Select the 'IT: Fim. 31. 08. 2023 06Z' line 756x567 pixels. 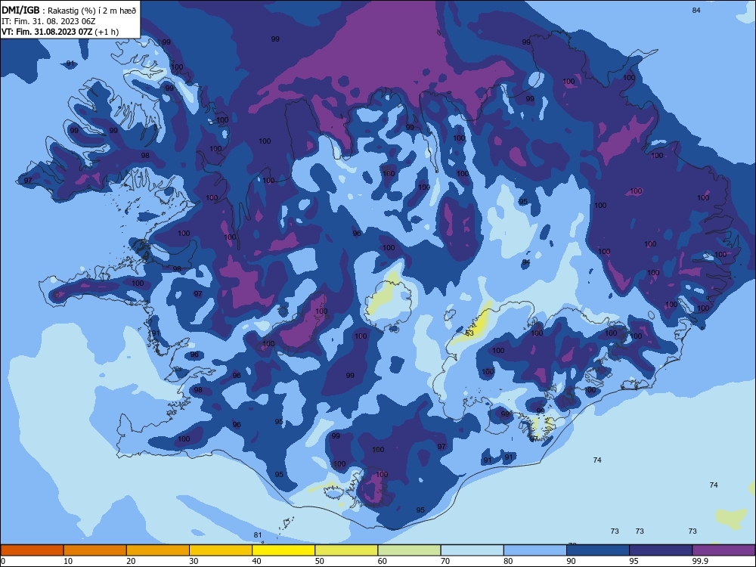click(48, 21)
